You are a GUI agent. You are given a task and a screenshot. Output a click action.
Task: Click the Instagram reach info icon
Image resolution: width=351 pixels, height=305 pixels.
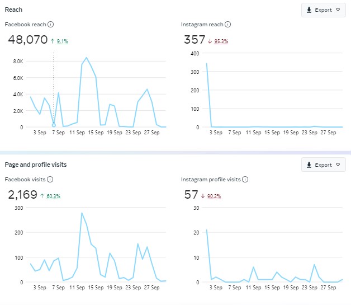[x=227, y=25]
